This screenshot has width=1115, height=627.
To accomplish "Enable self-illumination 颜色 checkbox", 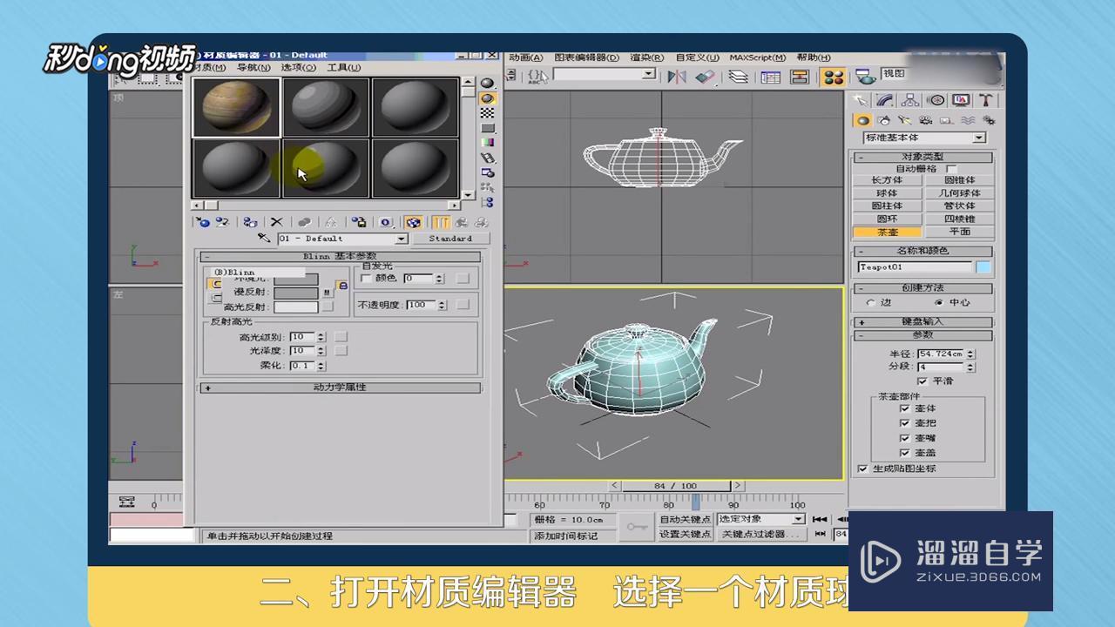I will pos(366,278).
